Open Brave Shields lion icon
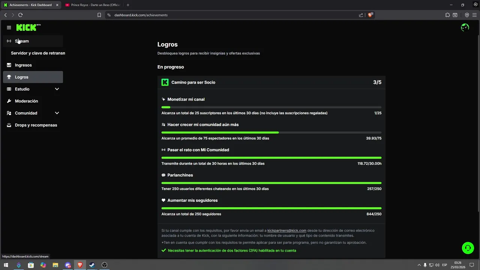This screenshot has width=480, height=270. 370,15
